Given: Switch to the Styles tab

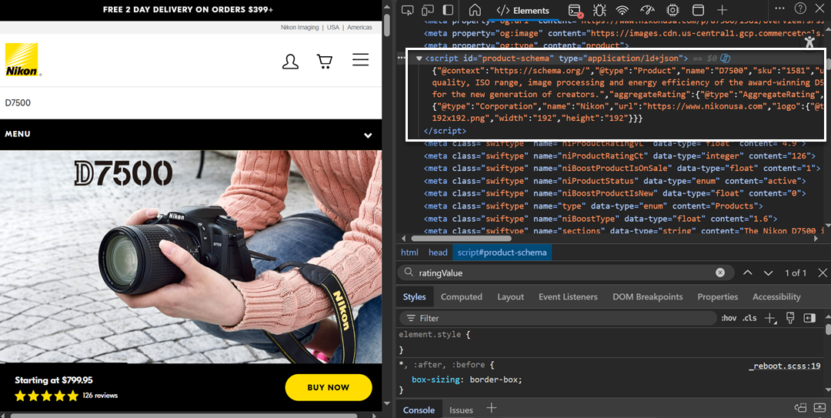Looking at the screenshot, I should (415, 297).
